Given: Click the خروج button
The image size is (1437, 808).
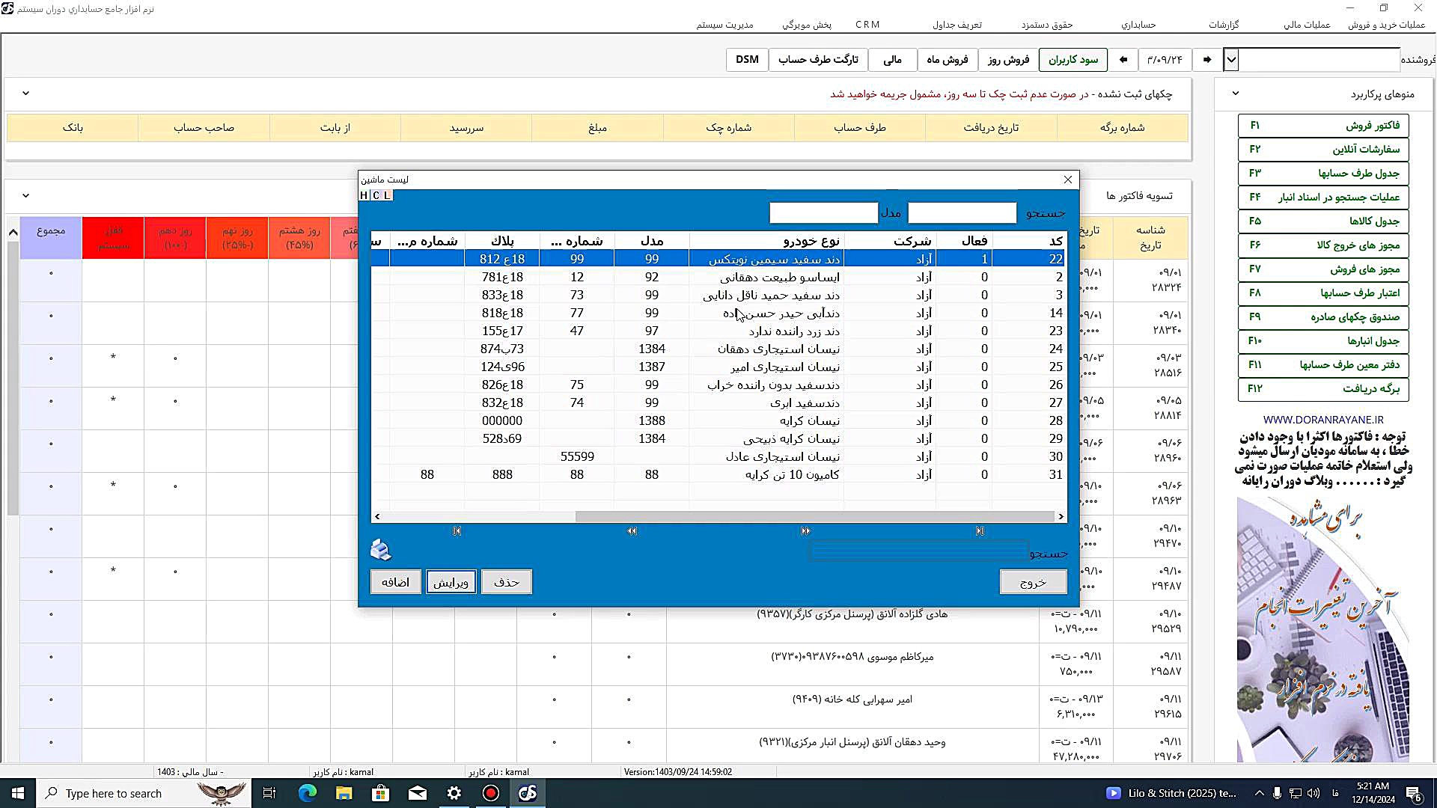Looking at the screenshot, I should click(x=1033, y=582).
